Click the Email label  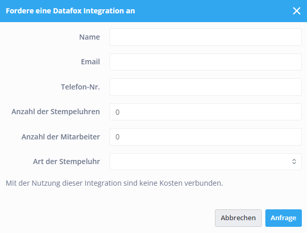click(x=91, y=62)
